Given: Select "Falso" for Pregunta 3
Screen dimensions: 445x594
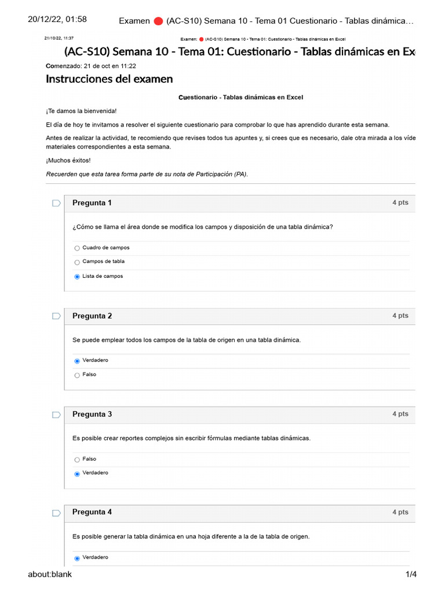Looking at the screenshot, I should (77, 459).
